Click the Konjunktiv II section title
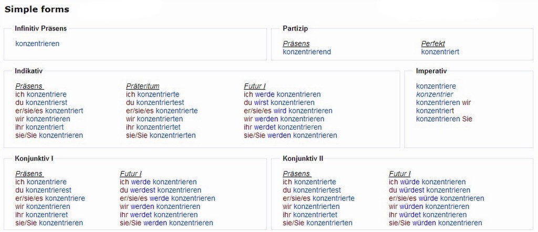This screenshot has height=232, width=538. [304, 158]
